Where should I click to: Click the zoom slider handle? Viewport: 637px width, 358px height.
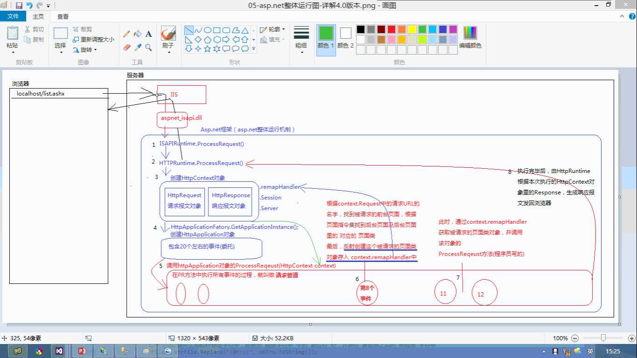point(603,338)
